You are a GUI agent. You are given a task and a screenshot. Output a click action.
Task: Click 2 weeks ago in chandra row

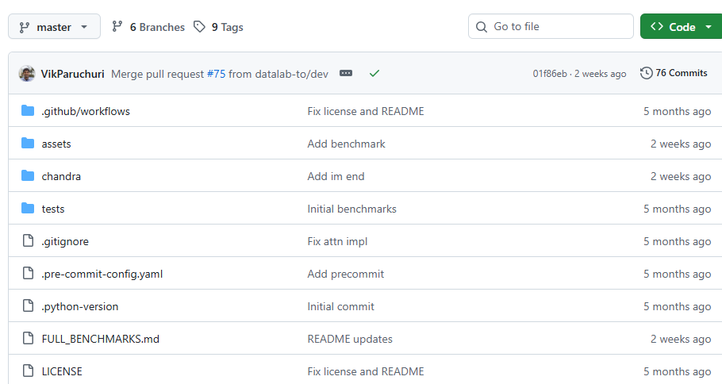[681, 176]
